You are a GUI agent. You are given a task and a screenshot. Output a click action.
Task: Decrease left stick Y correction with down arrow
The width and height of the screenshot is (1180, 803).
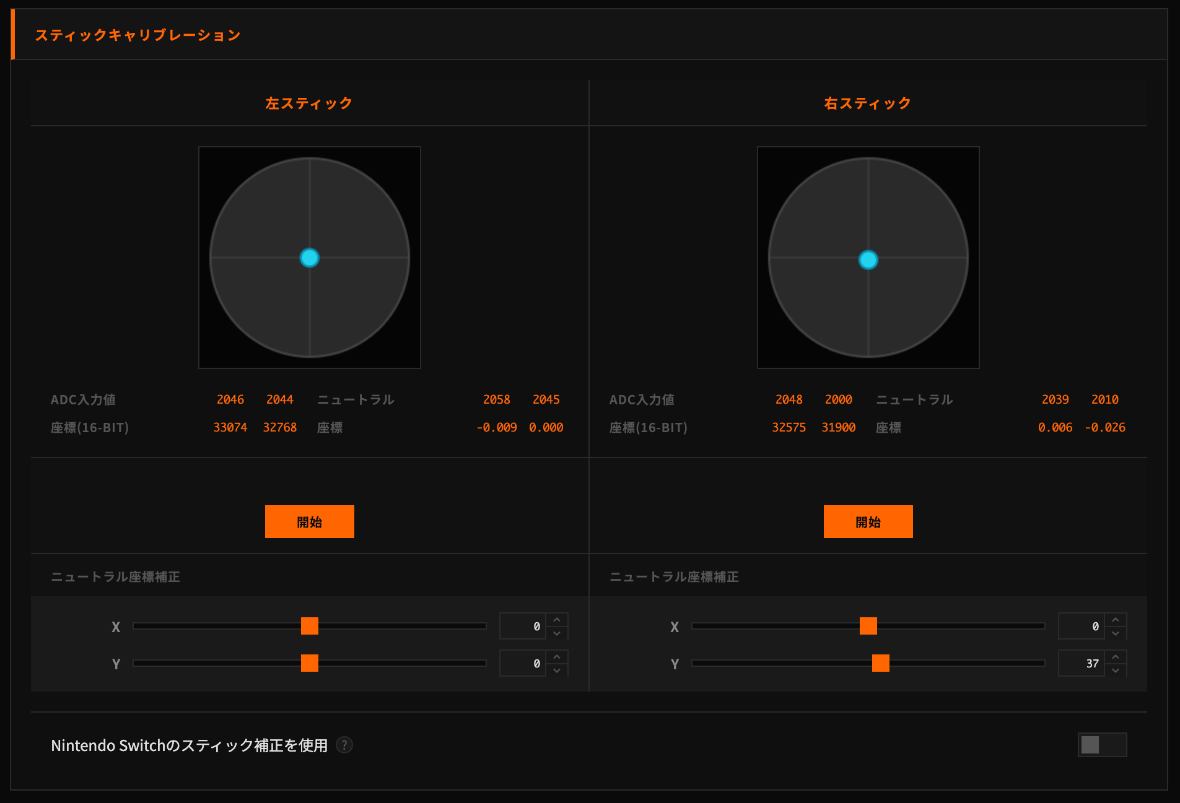point(557,671)
